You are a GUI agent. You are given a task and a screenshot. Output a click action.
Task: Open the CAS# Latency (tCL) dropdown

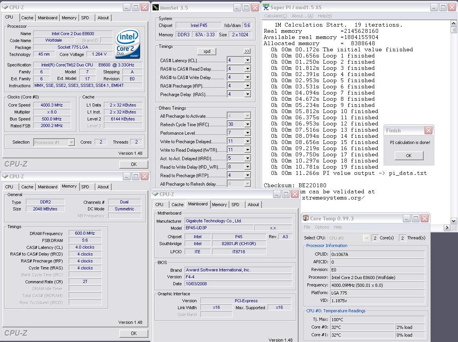click(248, 60)
